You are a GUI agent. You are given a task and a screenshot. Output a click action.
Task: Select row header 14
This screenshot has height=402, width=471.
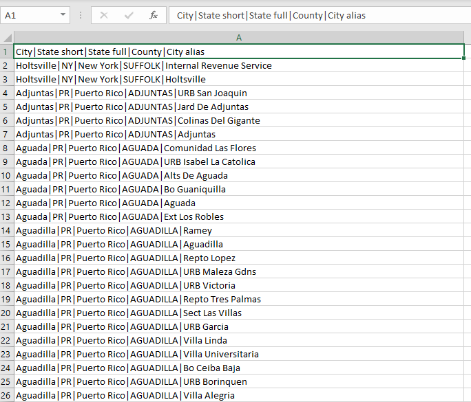click(7, 230)
